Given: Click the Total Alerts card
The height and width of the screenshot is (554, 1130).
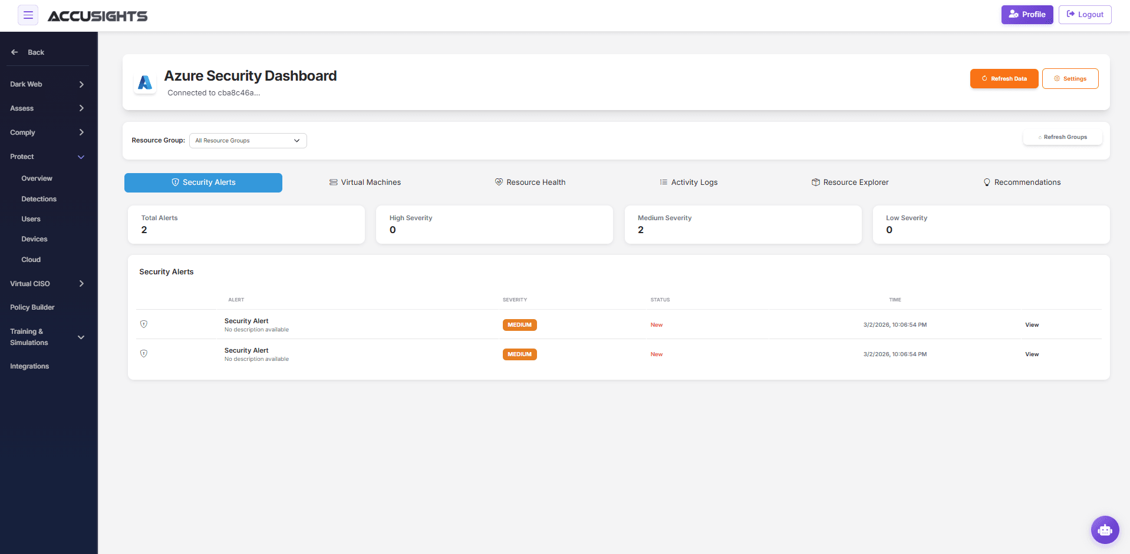Looking at the screenshot, I should coord(246,224).
